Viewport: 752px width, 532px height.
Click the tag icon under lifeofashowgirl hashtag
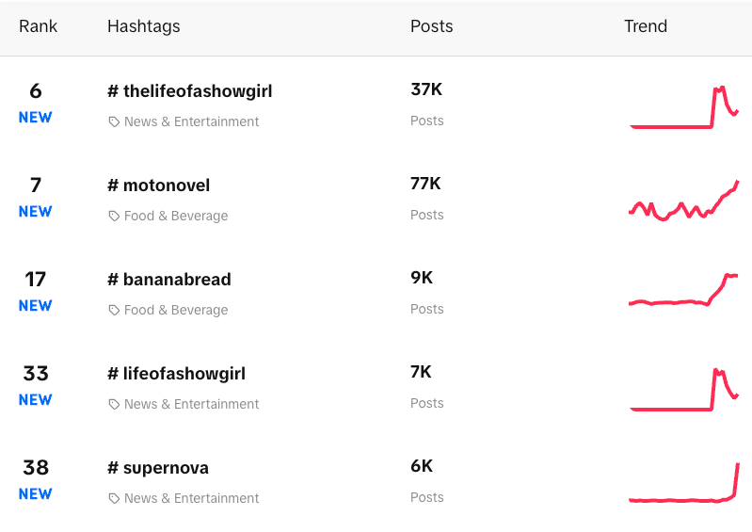click(114, 404)
